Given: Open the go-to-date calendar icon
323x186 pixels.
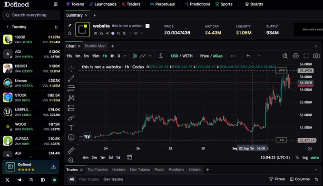Looking at the screenshot, I should 129,158.
